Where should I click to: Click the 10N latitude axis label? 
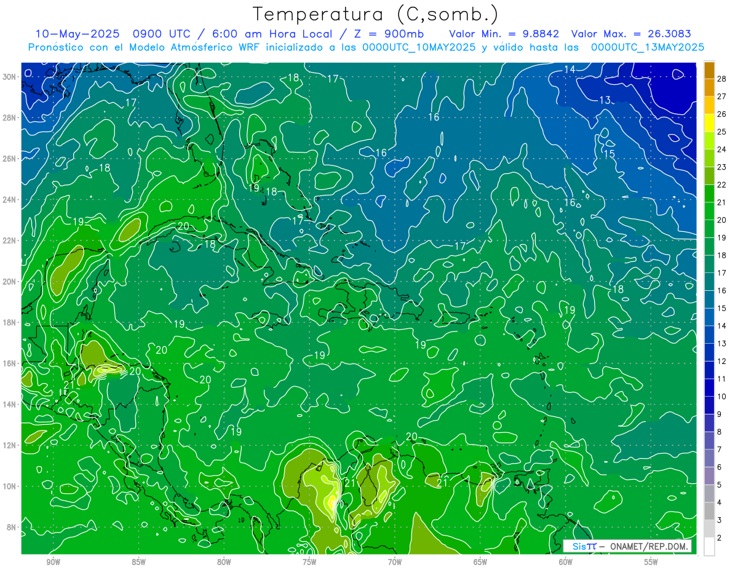tap(9, 486)
